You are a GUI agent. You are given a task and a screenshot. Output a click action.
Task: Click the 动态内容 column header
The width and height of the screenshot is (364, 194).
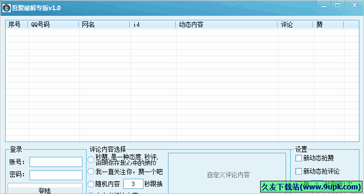point(227,24)
